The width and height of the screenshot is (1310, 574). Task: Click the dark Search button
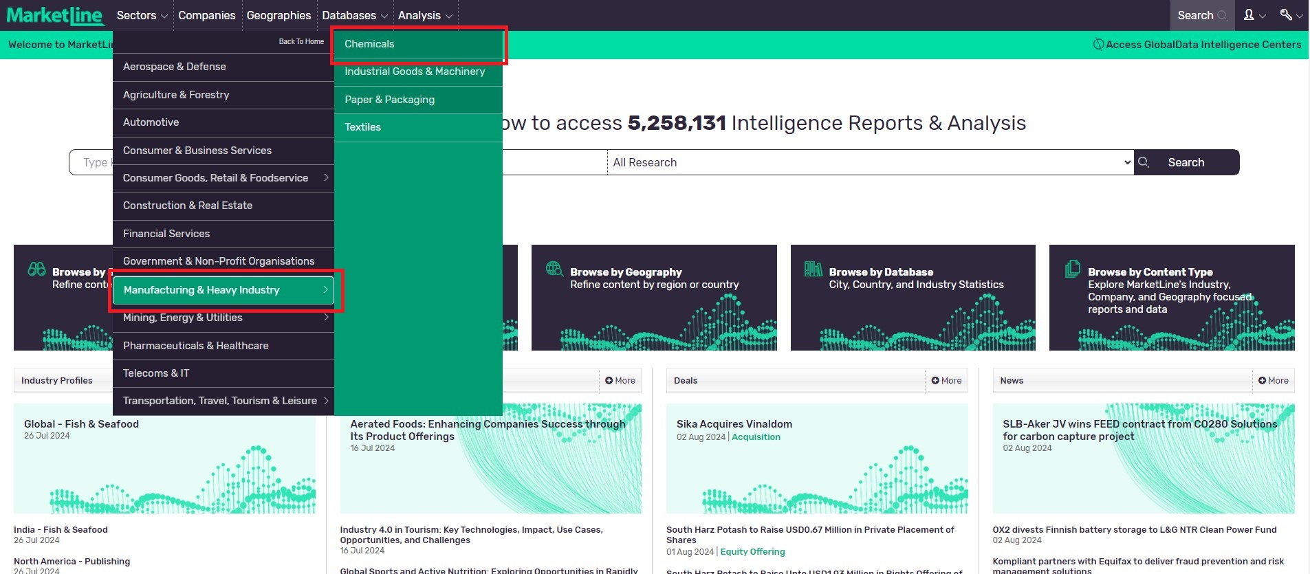[x=1186, y=162]
